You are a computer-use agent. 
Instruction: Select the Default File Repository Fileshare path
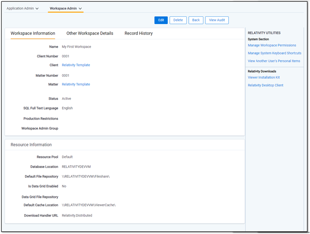[86, 177]
